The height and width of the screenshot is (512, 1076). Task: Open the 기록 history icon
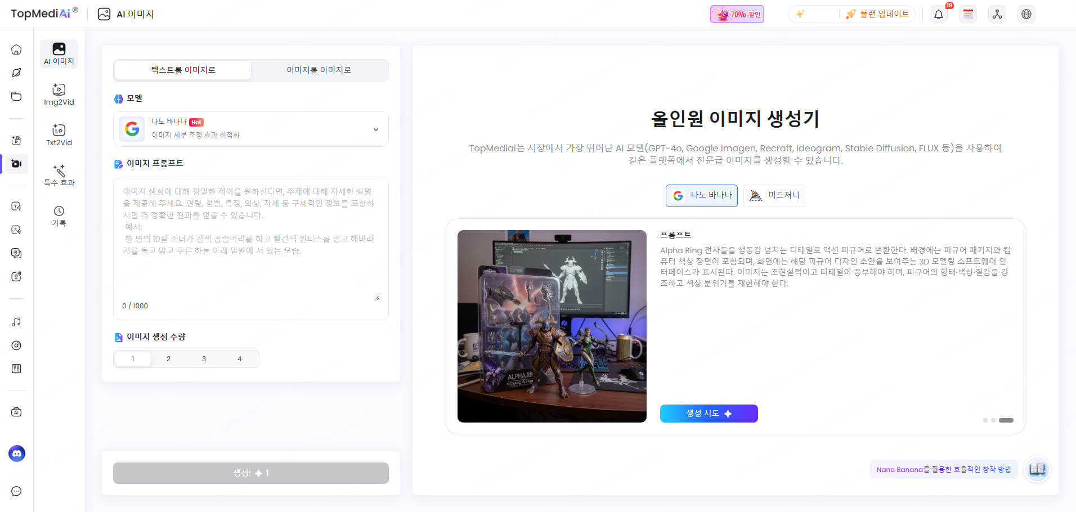tap(59, 215)
